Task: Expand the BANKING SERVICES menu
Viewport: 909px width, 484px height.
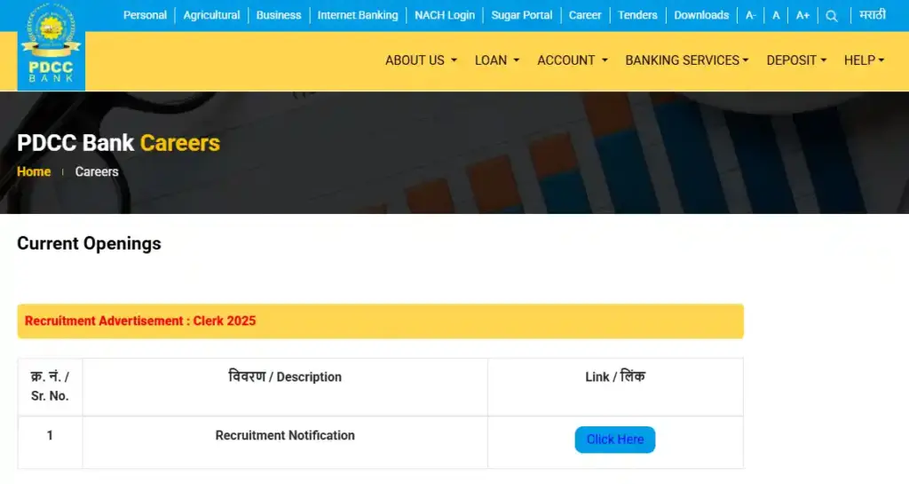Action: [686, 60]
